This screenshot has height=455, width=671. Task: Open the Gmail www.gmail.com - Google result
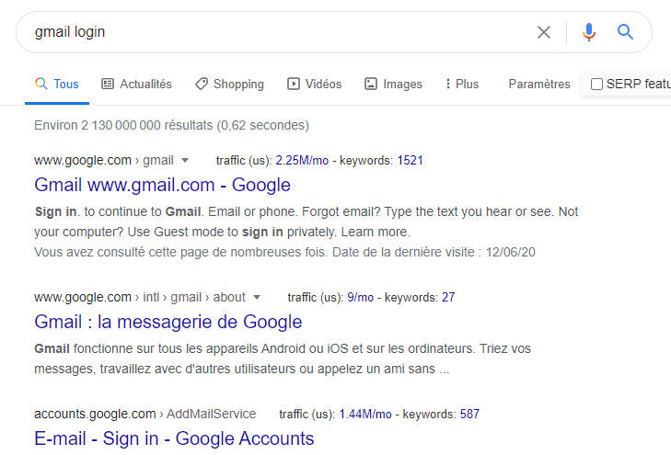162,185
